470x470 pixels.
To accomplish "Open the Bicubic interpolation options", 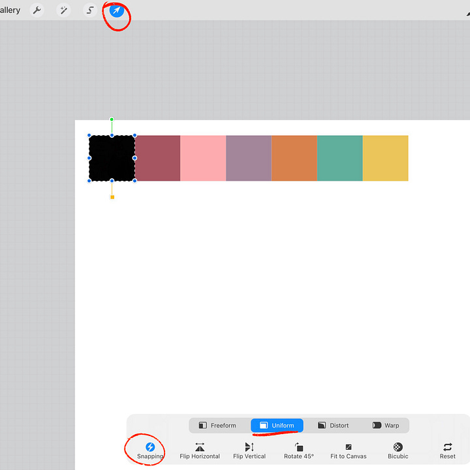I will coord(398,450).
